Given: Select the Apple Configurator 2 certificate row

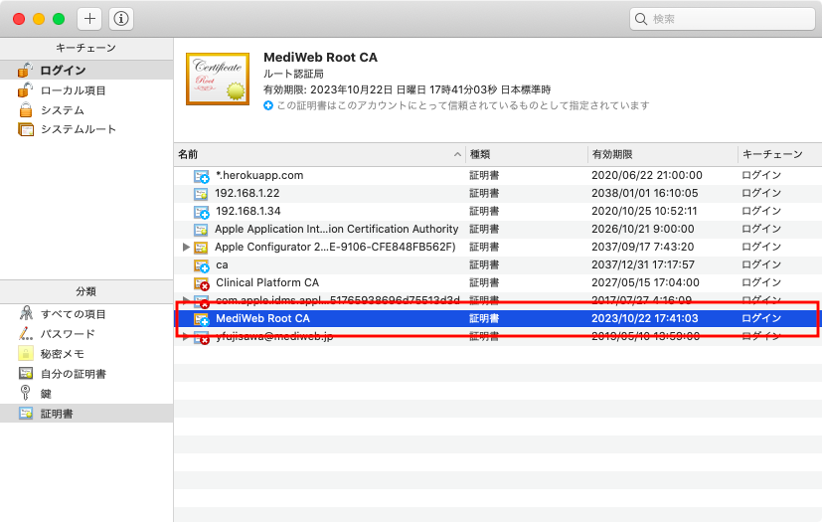Looking at the screenshot, I should [x=498, y=247].
